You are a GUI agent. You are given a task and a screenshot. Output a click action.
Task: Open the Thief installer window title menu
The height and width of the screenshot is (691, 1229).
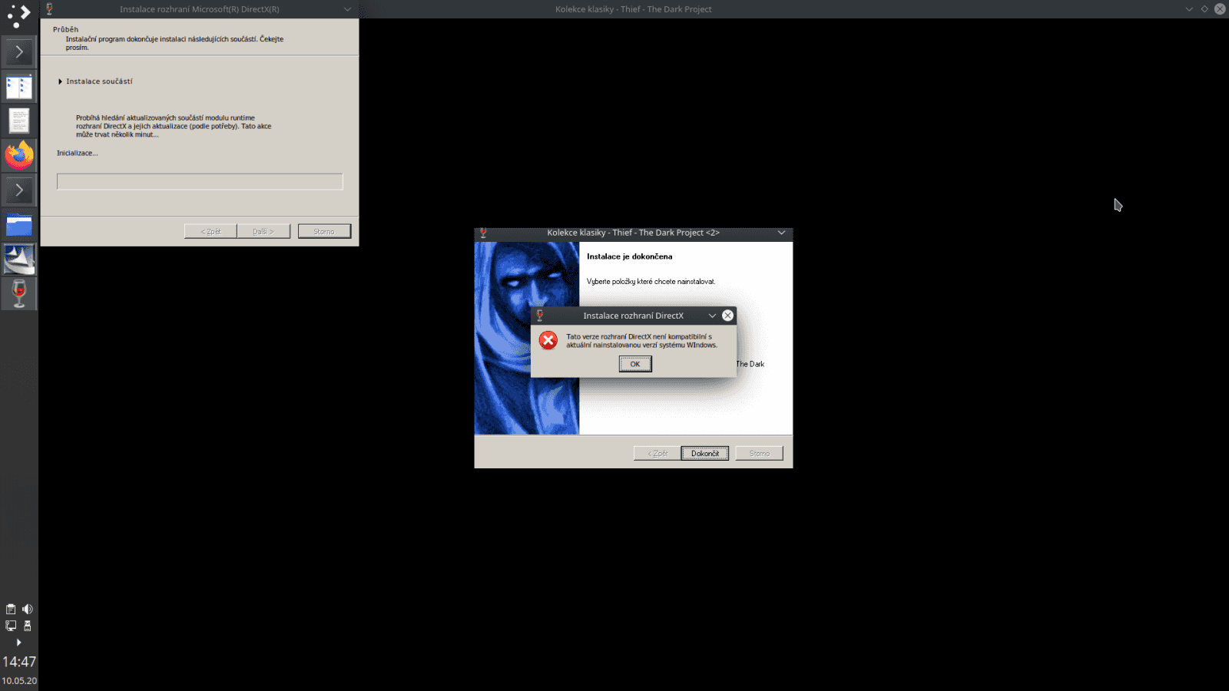coord(781,233)
